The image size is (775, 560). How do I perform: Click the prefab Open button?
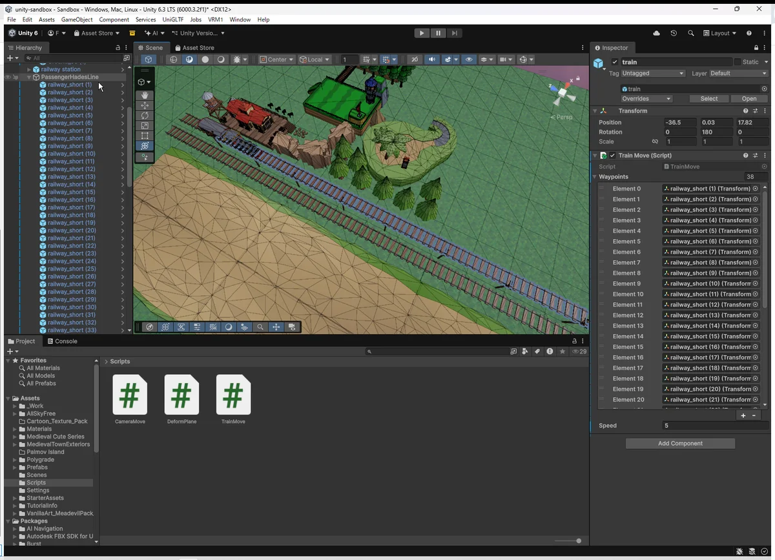(x=749, y=99)
